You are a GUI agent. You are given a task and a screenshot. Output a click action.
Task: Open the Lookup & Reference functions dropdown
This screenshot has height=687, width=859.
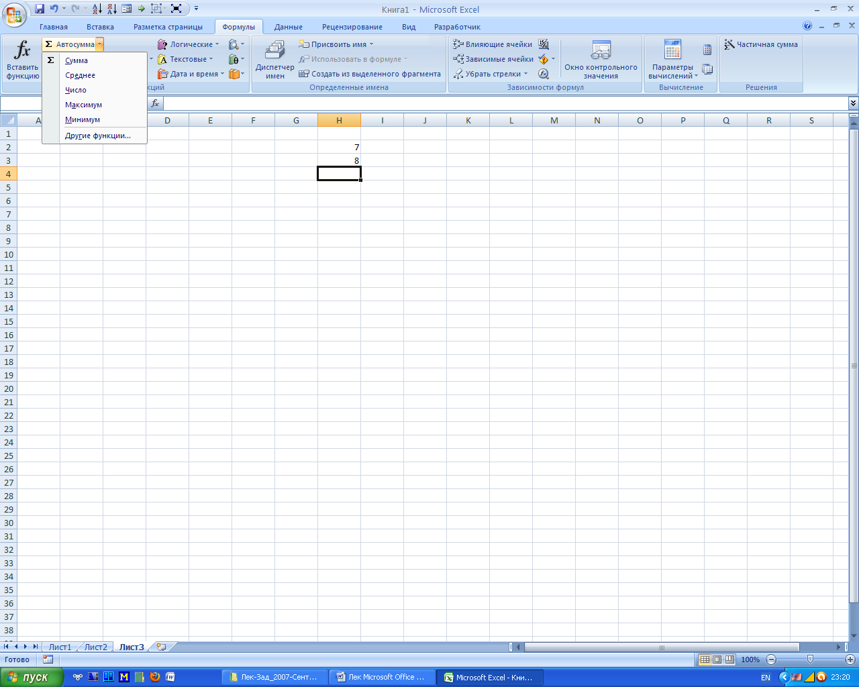pyautogui.click(x=236, y=44)
